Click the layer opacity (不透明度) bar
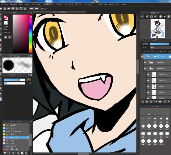 point(159,44)
